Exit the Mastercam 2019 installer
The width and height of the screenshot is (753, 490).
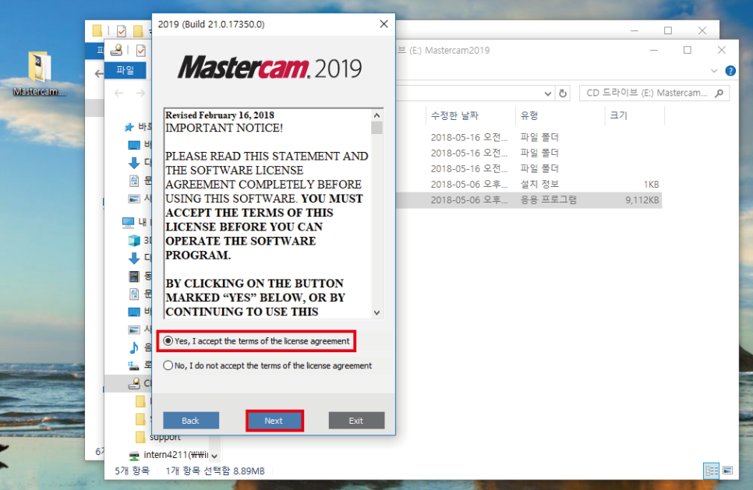356,421
